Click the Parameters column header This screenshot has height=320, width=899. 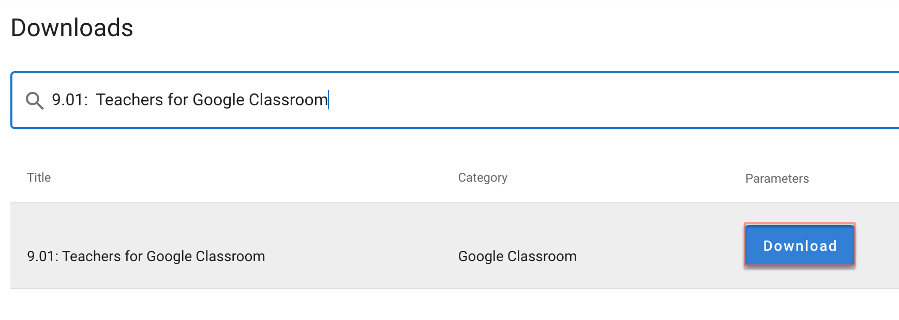[777, 179]
